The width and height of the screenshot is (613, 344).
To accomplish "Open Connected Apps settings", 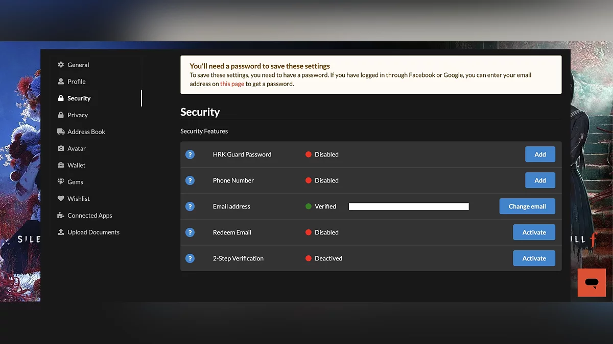I will (90, 216).
